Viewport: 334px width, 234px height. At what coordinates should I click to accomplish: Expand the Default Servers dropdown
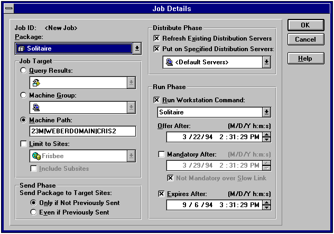point(267,62)
